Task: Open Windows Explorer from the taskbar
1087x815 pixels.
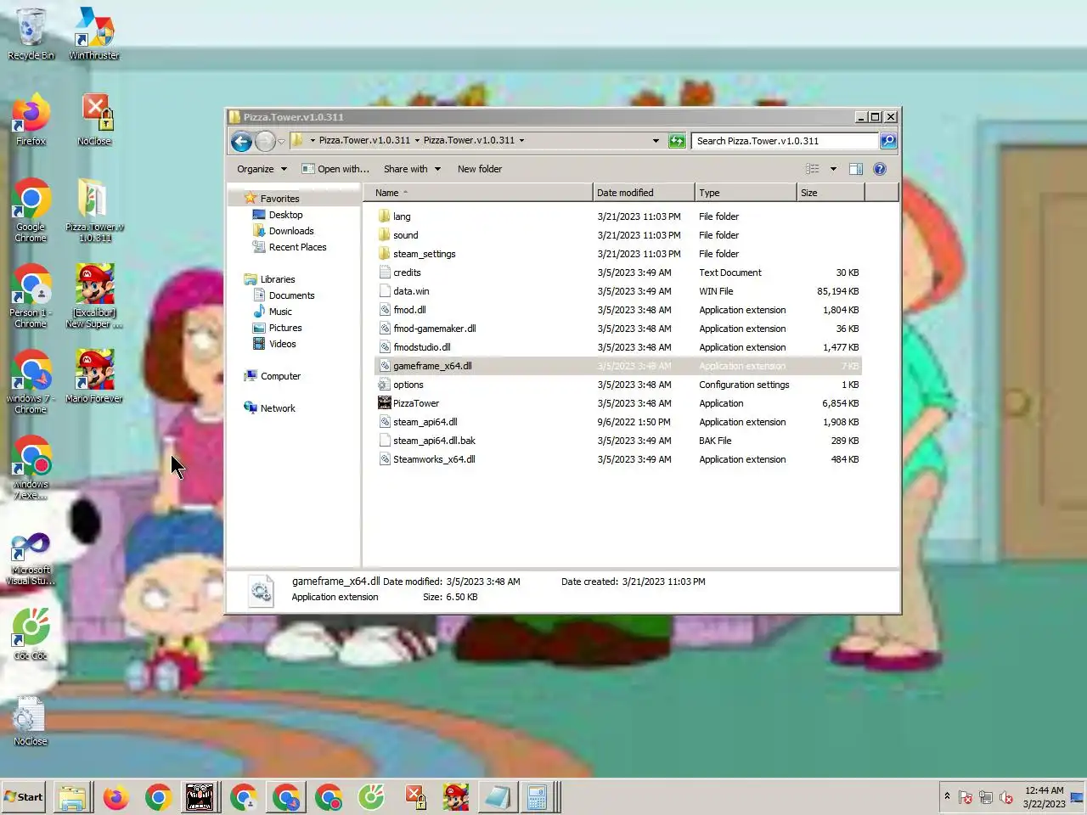Action: pyautogui.click(x=72, y=798)
